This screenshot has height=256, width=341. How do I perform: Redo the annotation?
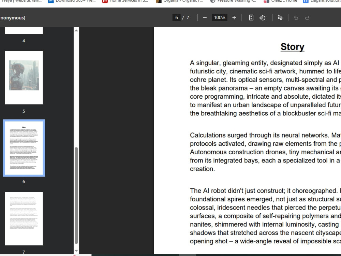pos(307,18)
